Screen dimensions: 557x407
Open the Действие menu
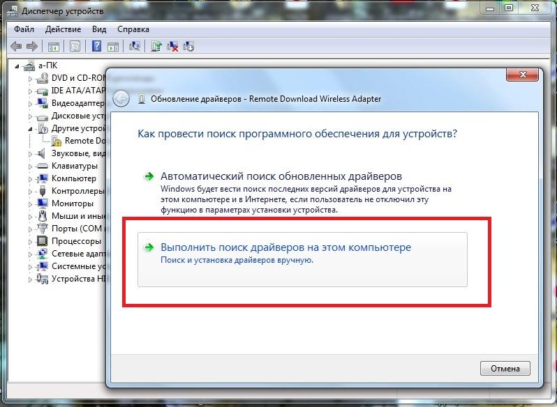tap(64, 29)
